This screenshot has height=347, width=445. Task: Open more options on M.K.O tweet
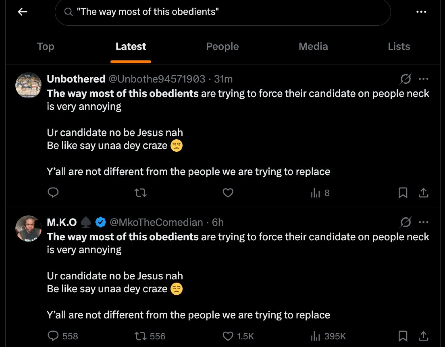point(423,222)
